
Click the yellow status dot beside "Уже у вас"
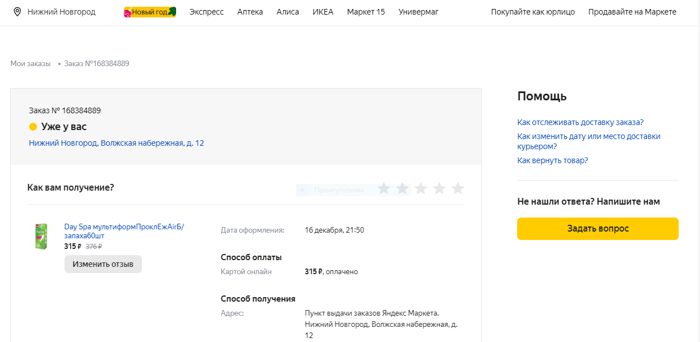(33, 126)
